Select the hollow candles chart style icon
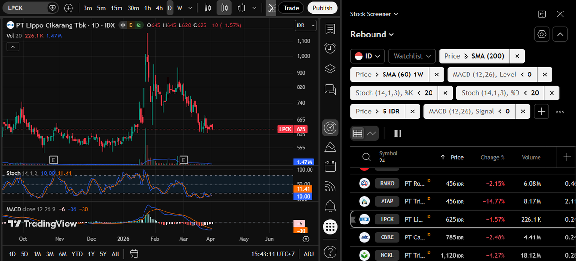Image resolution: width=576 pixels, height=261 pixels. coord(241,8)
